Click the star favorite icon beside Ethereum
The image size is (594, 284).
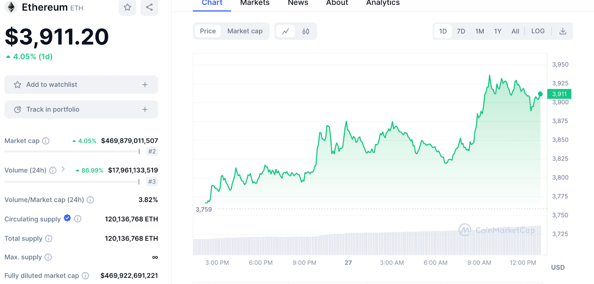click(x=127, y=7)
